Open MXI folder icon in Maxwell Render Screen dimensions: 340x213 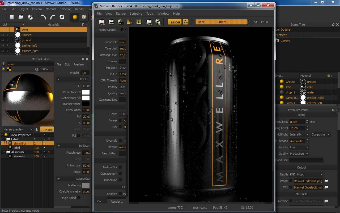[111, 22]
